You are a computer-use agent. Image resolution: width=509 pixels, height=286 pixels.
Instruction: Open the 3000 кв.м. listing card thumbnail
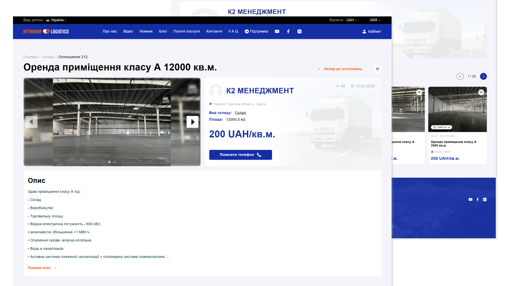pos(457,109)
